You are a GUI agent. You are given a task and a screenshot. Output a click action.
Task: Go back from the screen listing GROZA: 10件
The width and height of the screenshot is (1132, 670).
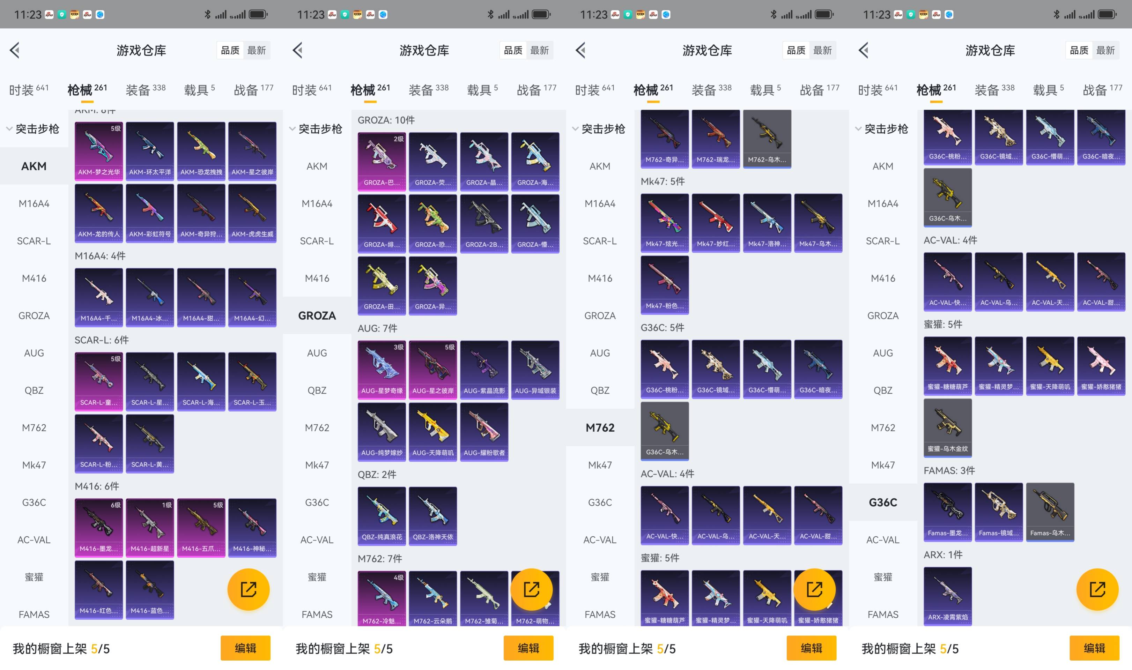point(297,50)
